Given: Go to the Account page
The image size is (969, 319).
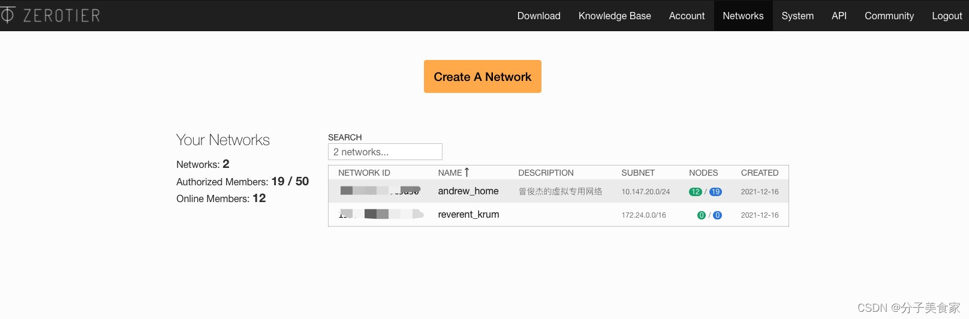Looking at the screenshot, I should (687, 16).
